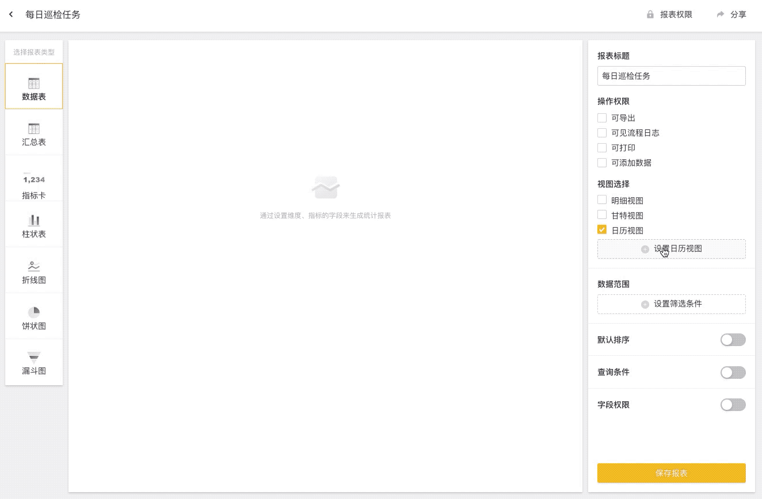Choose the 柱状表 bar chart type

coord(34,224)
